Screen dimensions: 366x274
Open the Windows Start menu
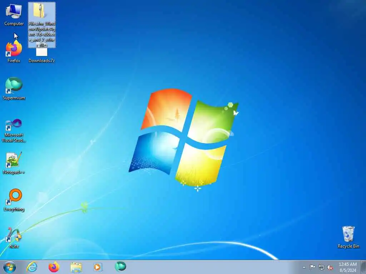(10, 267)
